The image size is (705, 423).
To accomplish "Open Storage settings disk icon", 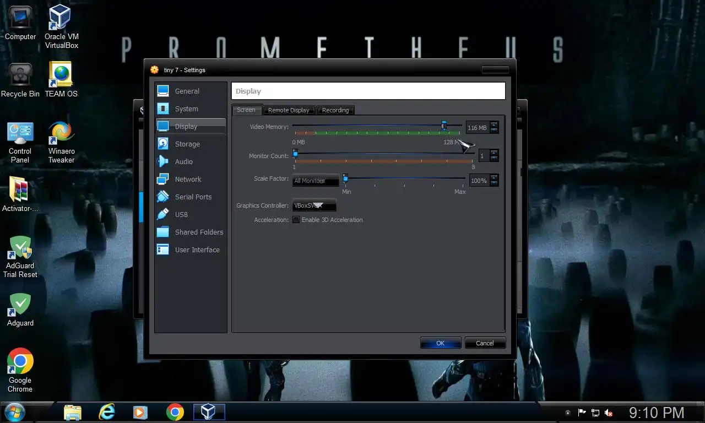I will pyautogui.click(x=163, y=144).
